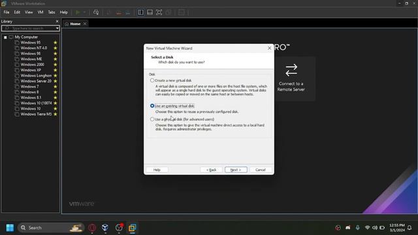Click the Library search input field

click(x=29, y=28)
